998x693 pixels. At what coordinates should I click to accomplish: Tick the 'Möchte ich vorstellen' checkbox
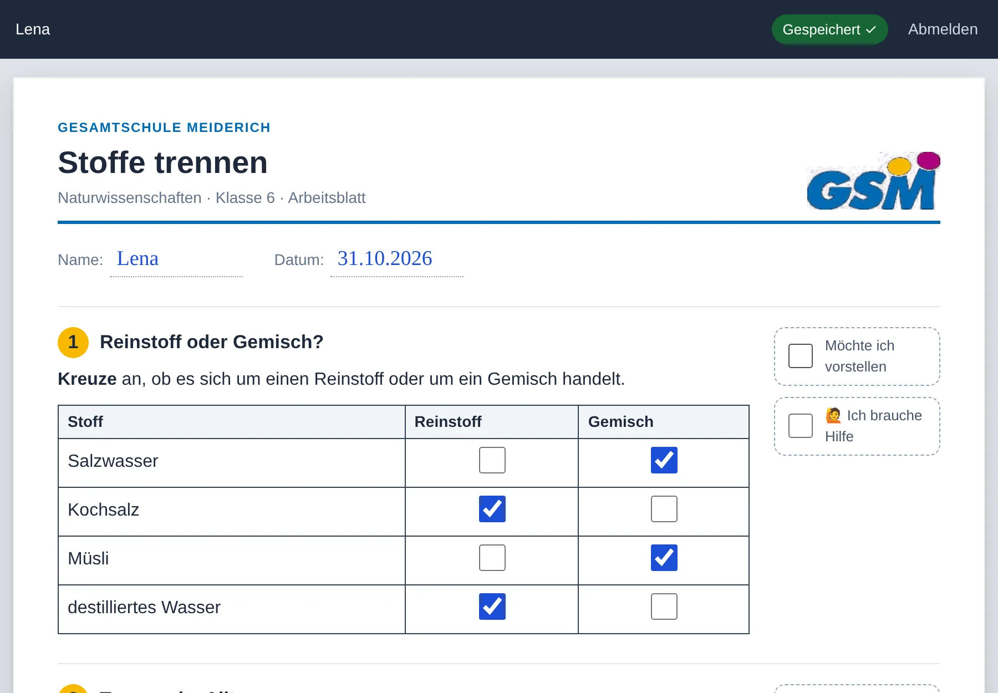coord(801,356)
